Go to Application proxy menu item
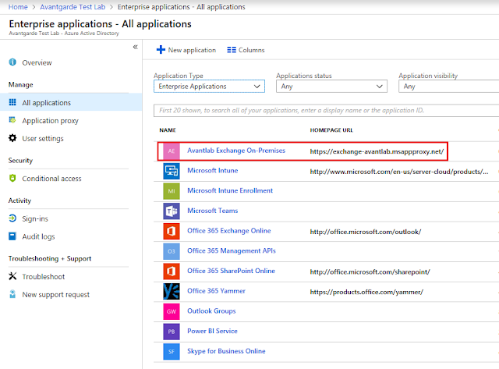This screenshot has width=499, height=369. pyautogui.click(x=50, y=121)
